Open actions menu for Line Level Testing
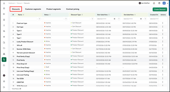This screenshot has height=92, width=170. click(x=163, y=75)
